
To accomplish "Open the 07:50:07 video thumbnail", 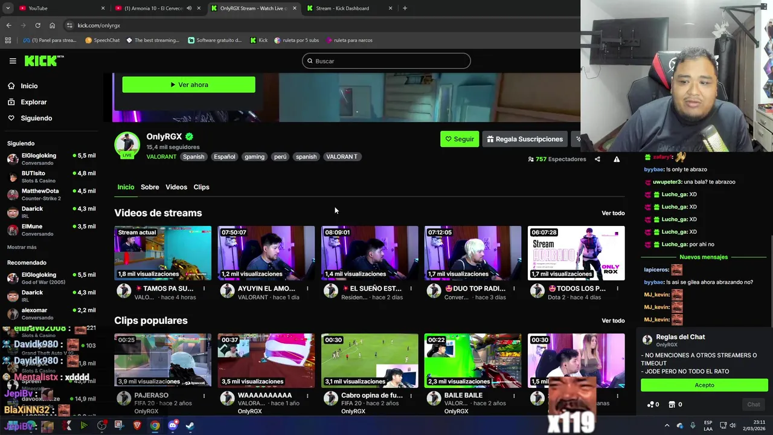I will pos(266,253).
